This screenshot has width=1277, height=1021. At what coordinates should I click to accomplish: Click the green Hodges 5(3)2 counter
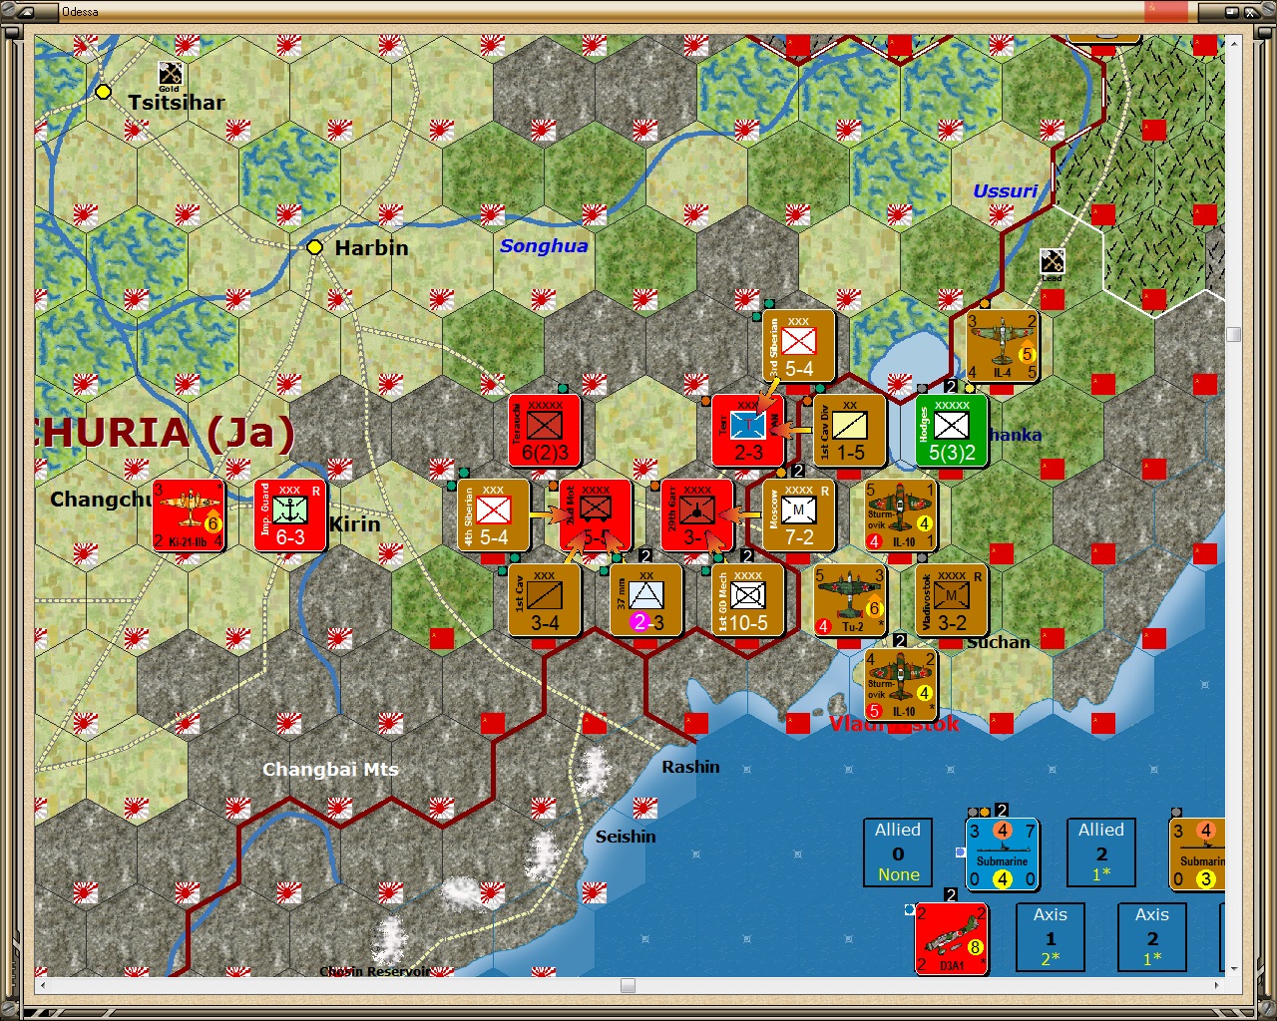point(952,431)
